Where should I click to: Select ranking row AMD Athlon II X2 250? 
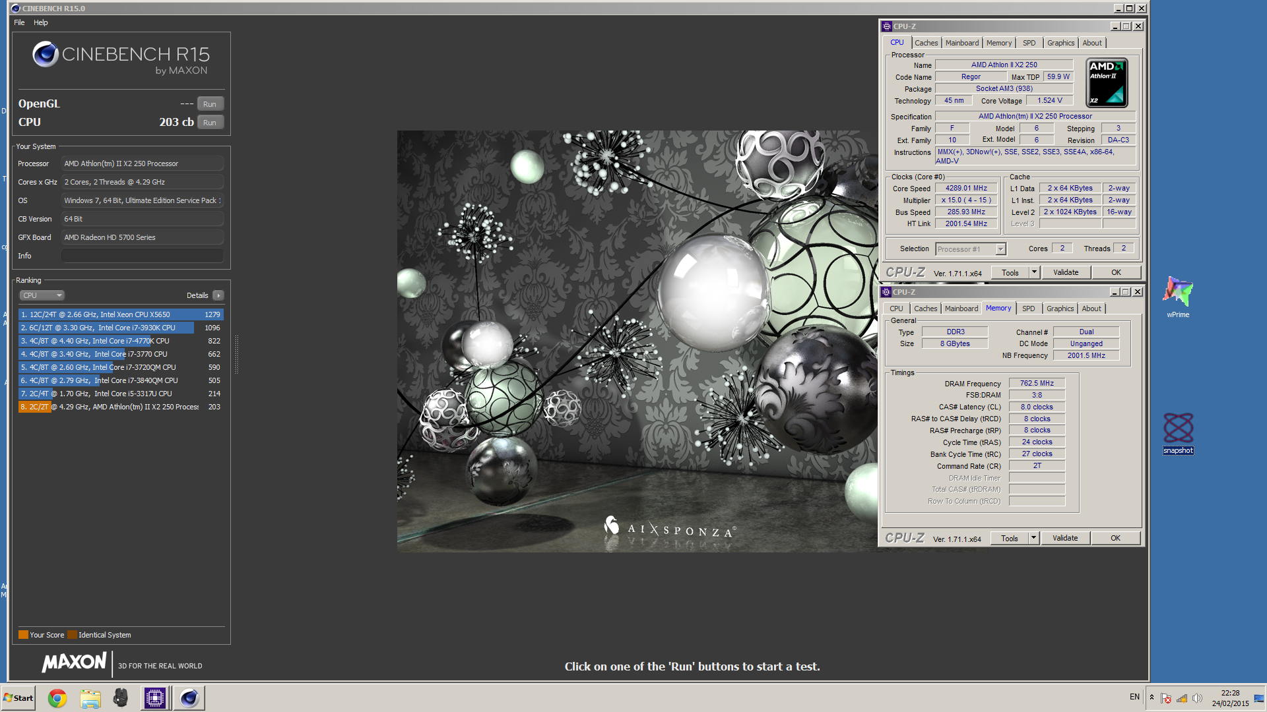(121, 407)
